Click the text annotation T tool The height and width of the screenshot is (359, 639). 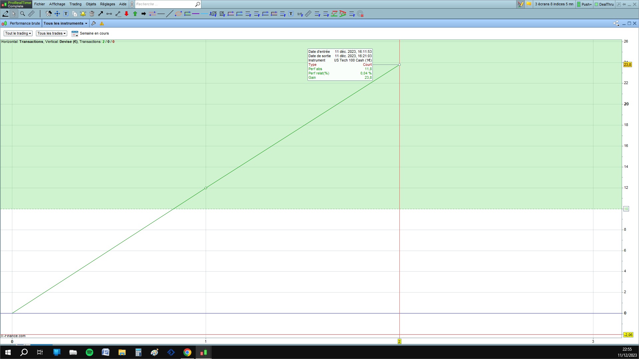coord(66,14)
